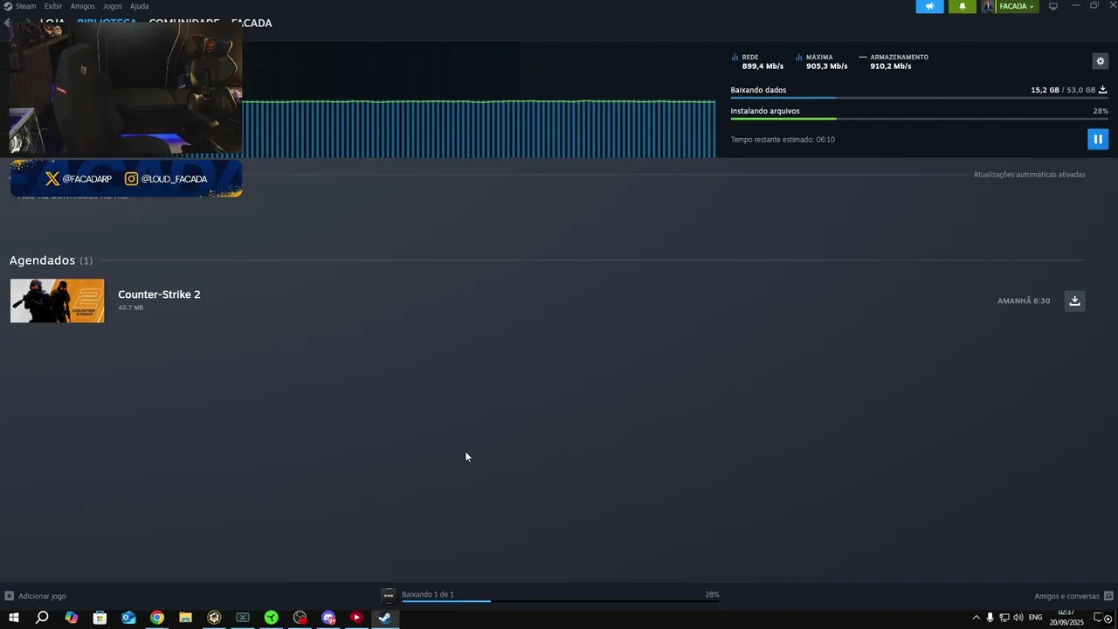Click the FACADA profile avatar

coord(989,6)
